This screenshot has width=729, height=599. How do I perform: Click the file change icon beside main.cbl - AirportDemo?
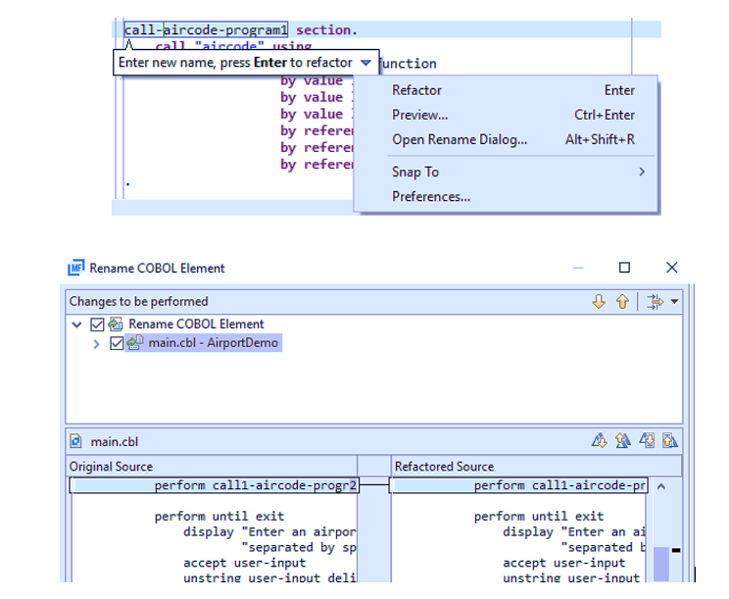135,343
